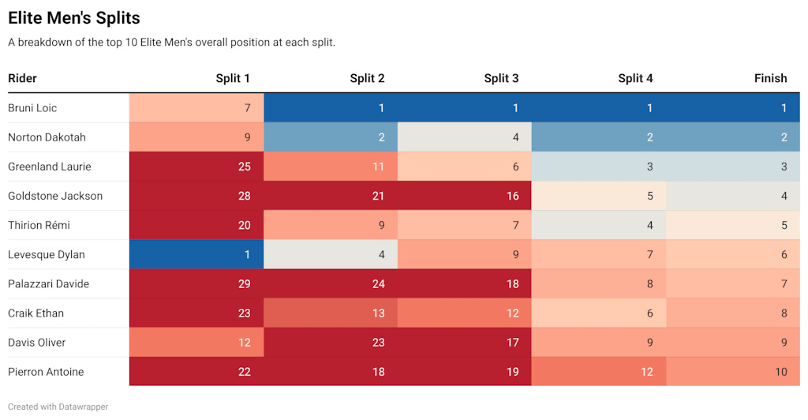
Task: Click the chart subtitle description text
Action: click(172, 42)
